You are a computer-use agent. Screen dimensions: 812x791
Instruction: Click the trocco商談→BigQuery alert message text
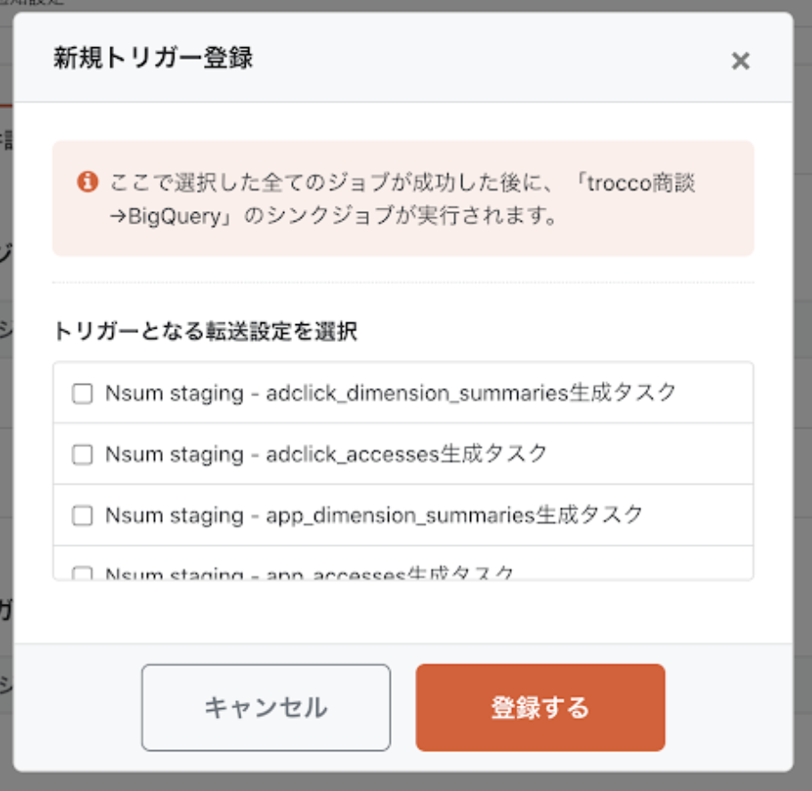pyautogui.click(x=402, y=200)
